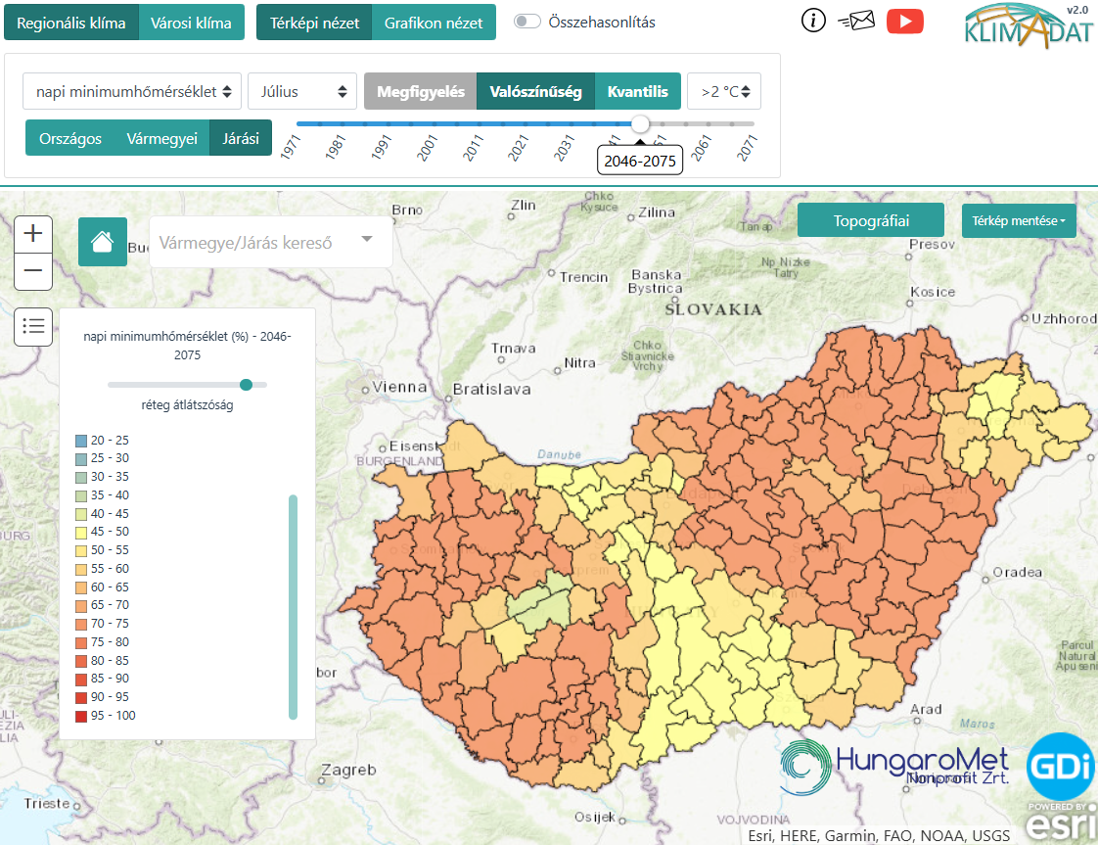Click the 1981 timeline mark
Image resolution: width=1098 pixels, height=845 pixels.
pos(336,147)
